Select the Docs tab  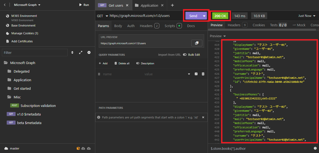coord(191,26)
